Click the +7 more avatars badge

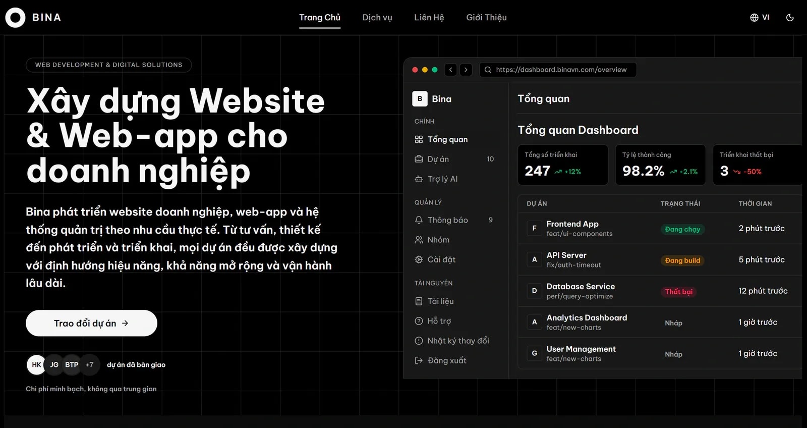point(89,364)
